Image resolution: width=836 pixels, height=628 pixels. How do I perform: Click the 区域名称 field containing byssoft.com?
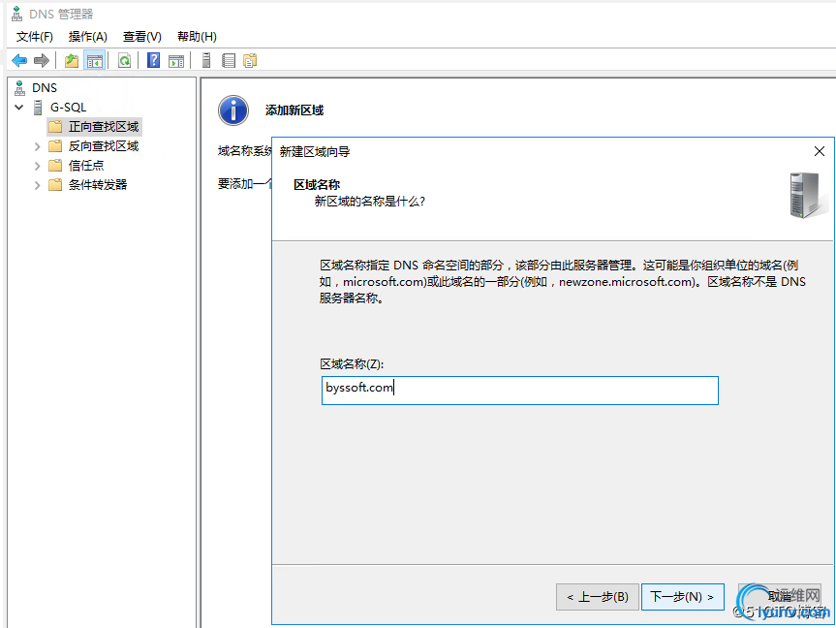(x=520, y=391)
